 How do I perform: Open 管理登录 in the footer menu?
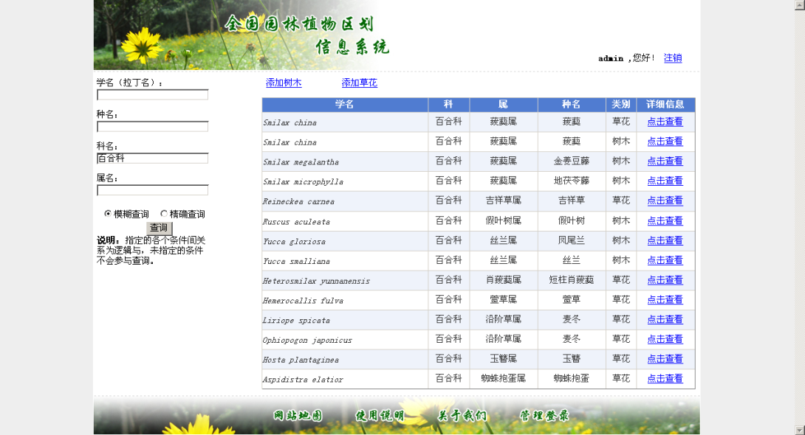pyautogui.click(x=544, y=416)
